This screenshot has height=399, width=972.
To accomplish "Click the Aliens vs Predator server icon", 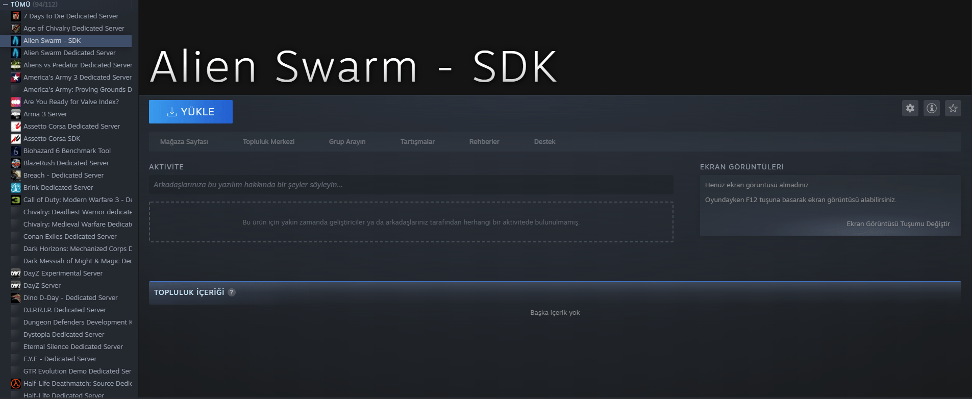I will pos(16,65).
